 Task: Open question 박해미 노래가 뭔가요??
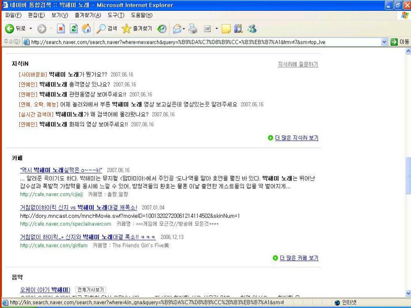[x=78, y=74]
